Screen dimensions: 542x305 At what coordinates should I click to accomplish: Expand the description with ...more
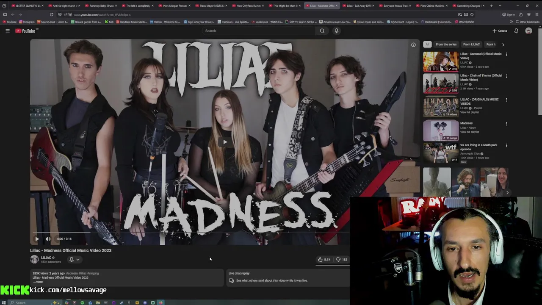point(38,282)
